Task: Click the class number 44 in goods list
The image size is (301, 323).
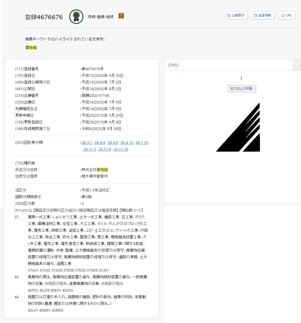Action: (16, 297)
